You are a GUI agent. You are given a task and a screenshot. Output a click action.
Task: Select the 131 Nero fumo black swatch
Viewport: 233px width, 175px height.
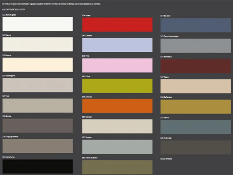click(x=37, y=166)
